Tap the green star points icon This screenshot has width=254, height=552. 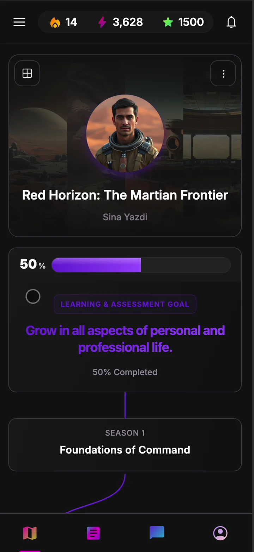coord(168,22)
